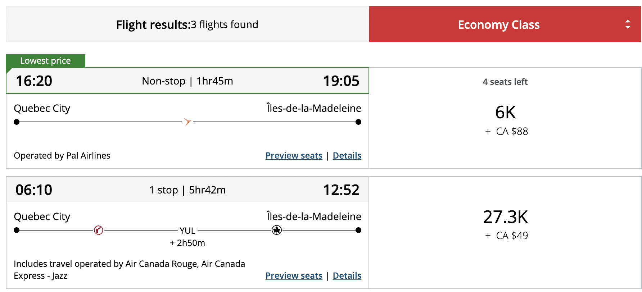
Task: Choose the 27.3K points fare
Action: [505, 217]
